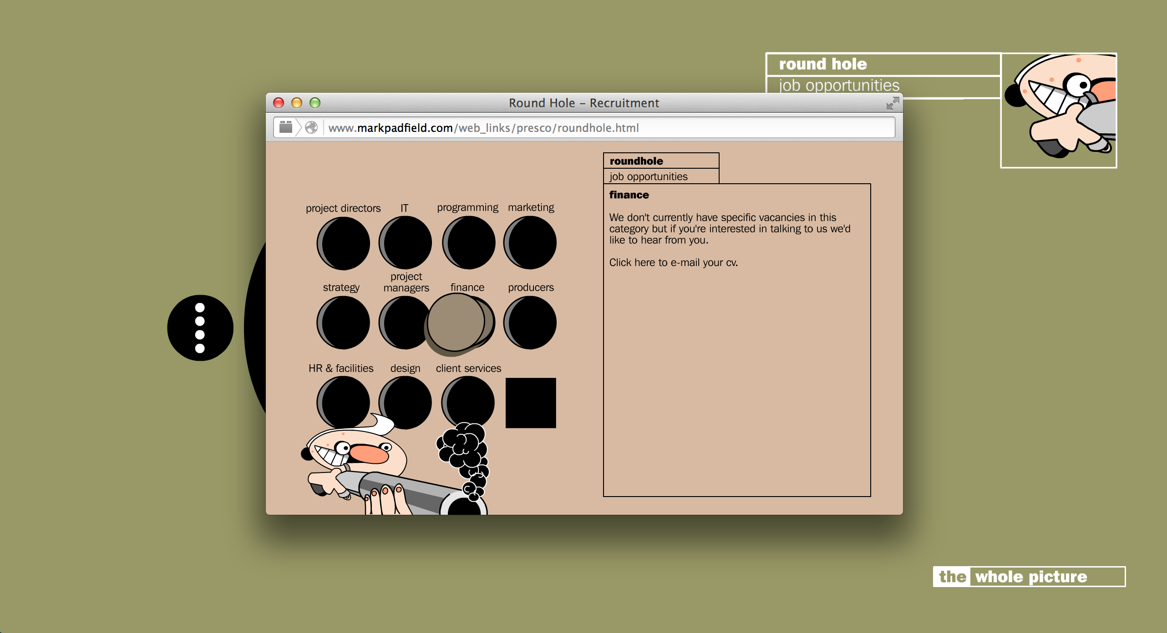Click the fullscreen arrows in title bar
The image size is (1167, 633).
click(893, 103)
